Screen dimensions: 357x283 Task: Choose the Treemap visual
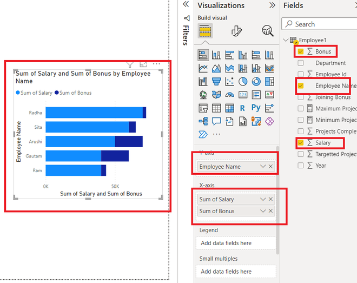point(269,82)
